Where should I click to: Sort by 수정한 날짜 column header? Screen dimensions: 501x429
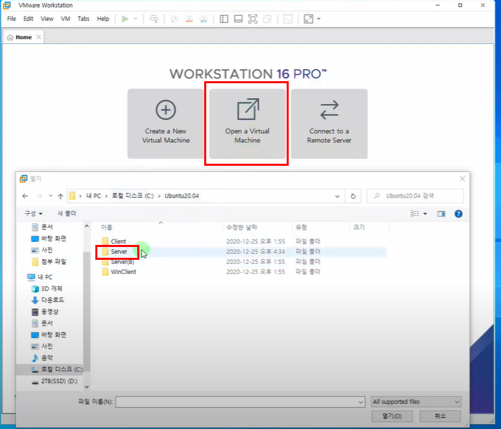tap(241, 227)
